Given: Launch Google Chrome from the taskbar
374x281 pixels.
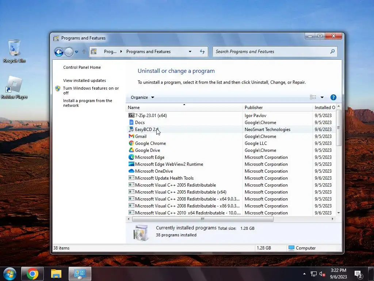Looking at the screenshot, I should (33, 274).
